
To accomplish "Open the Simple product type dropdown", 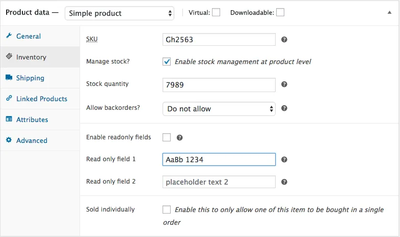I will [x=119, y=13].
